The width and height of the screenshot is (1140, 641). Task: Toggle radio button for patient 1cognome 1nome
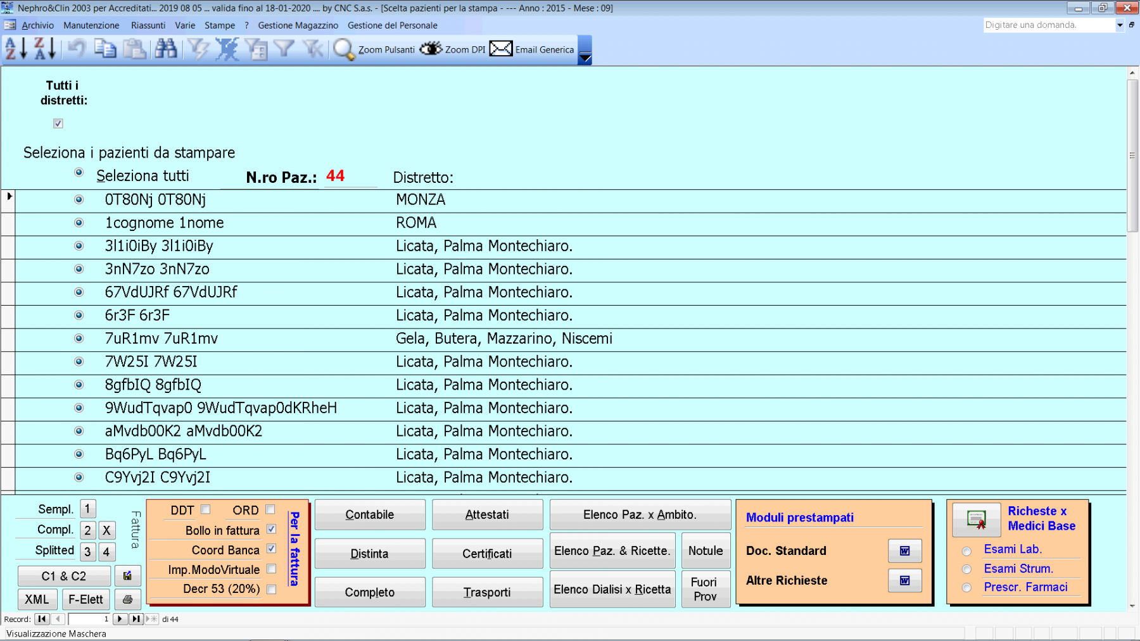(79, 223)
